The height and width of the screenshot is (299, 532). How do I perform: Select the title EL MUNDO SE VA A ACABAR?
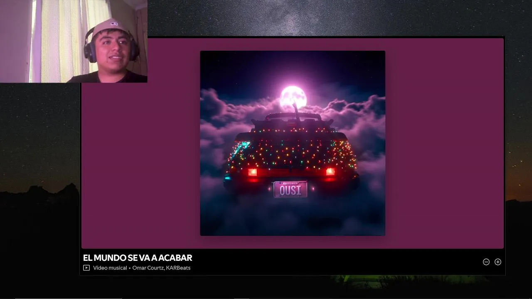[x=138, y=258]
